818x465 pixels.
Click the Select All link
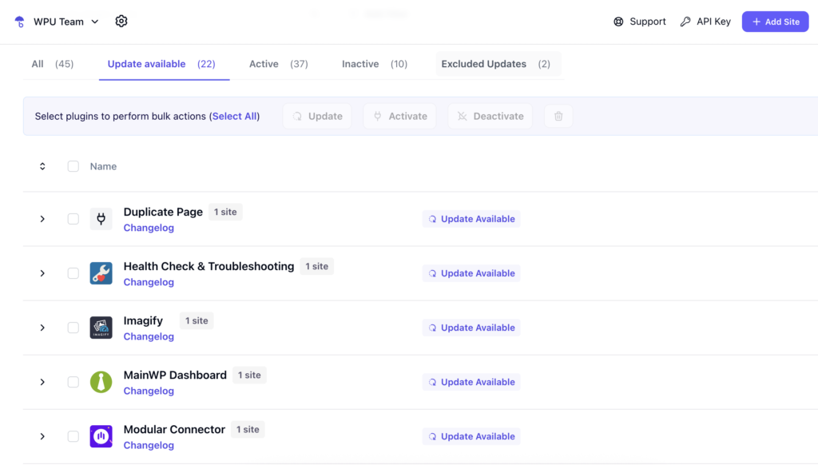234,116
